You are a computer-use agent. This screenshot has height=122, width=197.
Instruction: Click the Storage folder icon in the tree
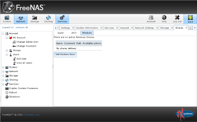coord(7,76)
